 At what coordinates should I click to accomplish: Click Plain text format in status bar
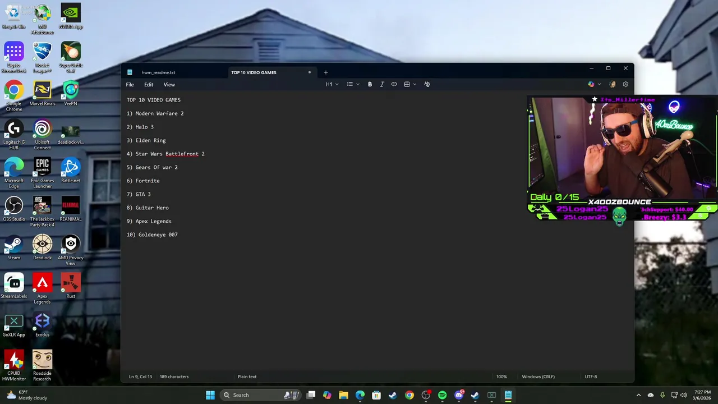pos(247,377)
